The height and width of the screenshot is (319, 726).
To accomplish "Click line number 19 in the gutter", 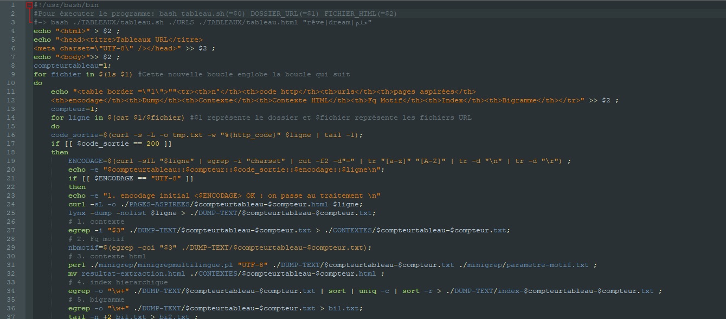I will pyautogui.click(x=12, y=161).
